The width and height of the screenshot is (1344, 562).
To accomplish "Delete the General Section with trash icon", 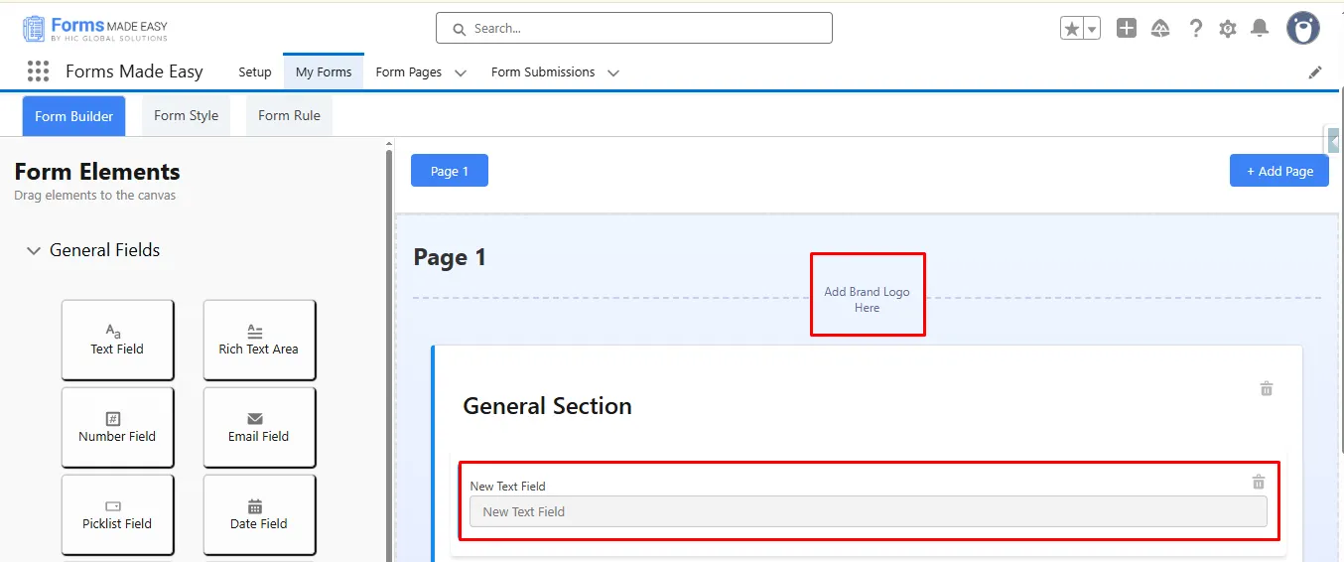I will pyautogui.click(x=1267, y=388).
